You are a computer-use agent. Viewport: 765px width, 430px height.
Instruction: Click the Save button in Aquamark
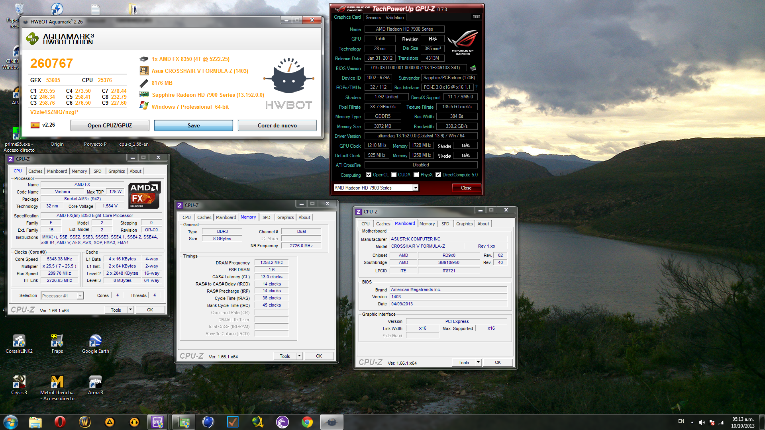[x=194, y=125]
